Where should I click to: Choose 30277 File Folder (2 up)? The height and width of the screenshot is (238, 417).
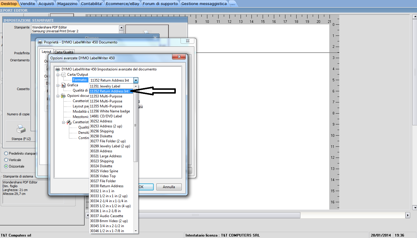(111, 141)
